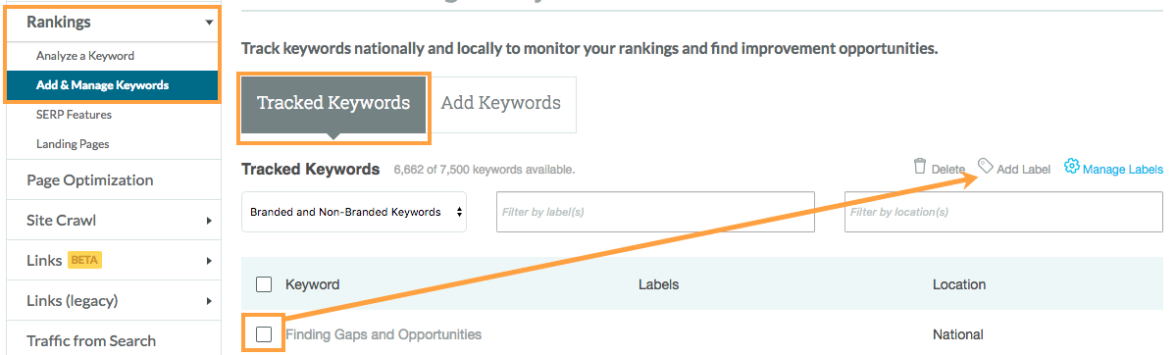Expand the Links (legacy) submenu arrow
Image resolution: width=1176 pixels, height=355 pixels.
pos(209,302)
